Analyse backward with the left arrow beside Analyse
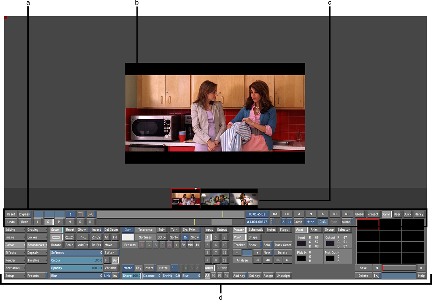Viewport: 432px width, 300px height. point(258,260)
